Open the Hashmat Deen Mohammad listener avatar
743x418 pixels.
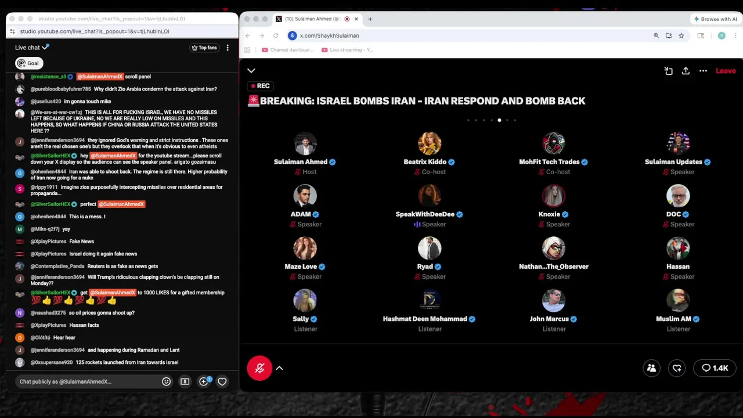(x=430, y=300)
